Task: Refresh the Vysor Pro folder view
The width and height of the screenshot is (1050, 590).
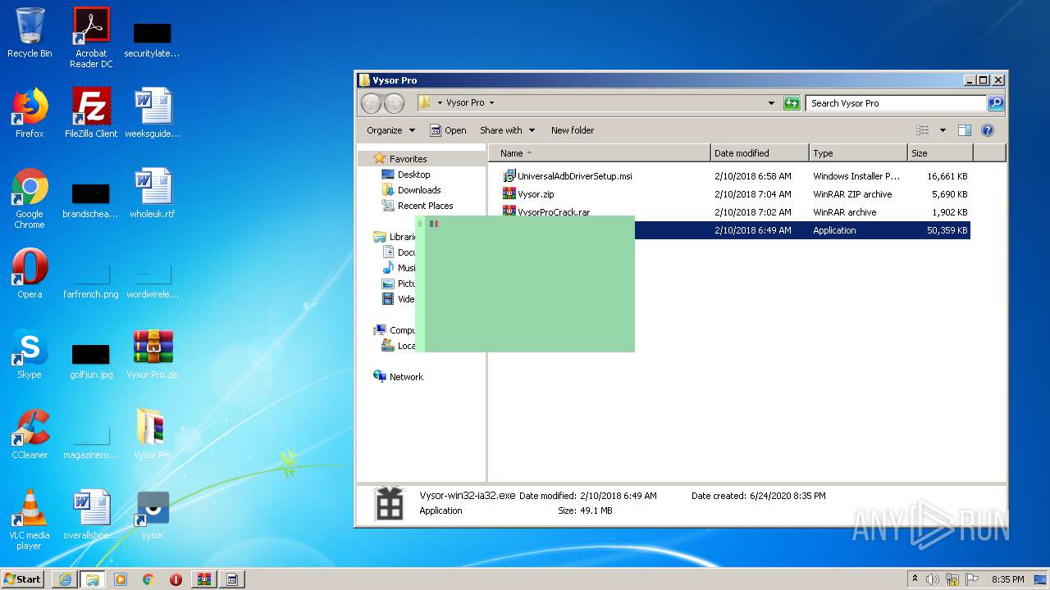Action: [x=792, y=103]
